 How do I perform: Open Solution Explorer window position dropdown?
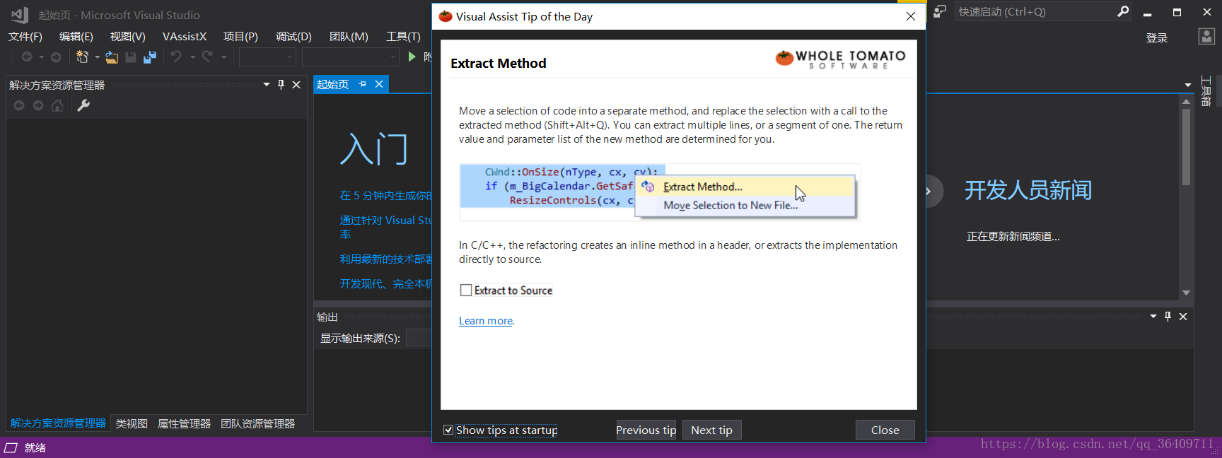[x=267, y=85]
